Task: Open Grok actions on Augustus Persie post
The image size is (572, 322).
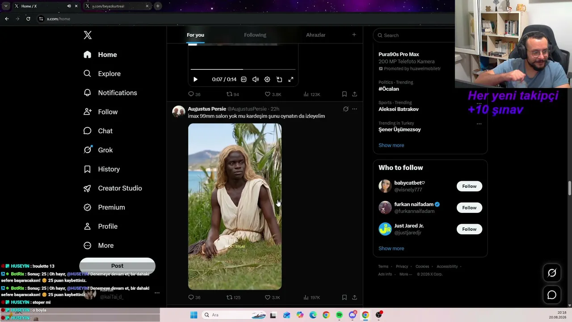Action: 345,109
